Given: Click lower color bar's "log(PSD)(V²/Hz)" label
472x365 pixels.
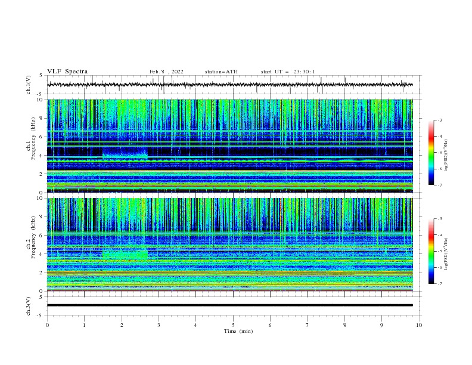Looking at the screenshot, I should click(446, 254).
